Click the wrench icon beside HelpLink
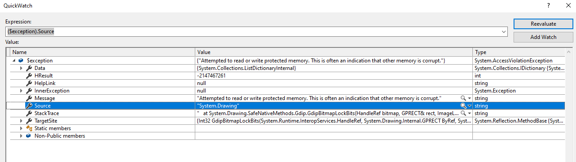This screenshot has height=162, width=576. click(x=29, y=83)
